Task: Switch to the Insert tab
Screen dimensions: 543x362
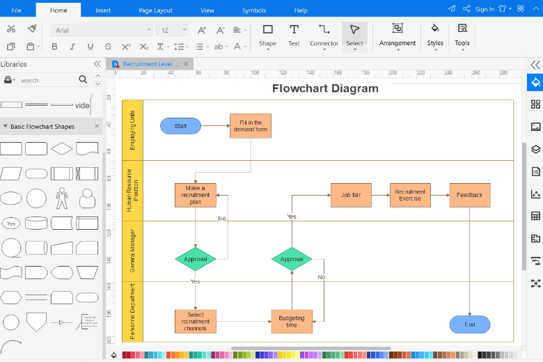Action: [103, 10]
